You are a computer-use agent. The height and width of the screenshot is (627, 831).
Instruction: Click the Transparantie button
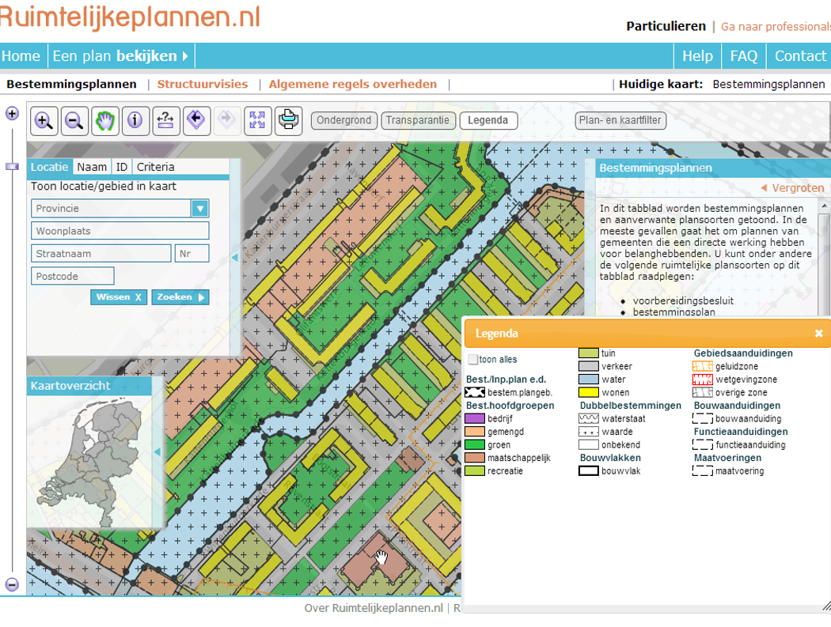[418, 120]
